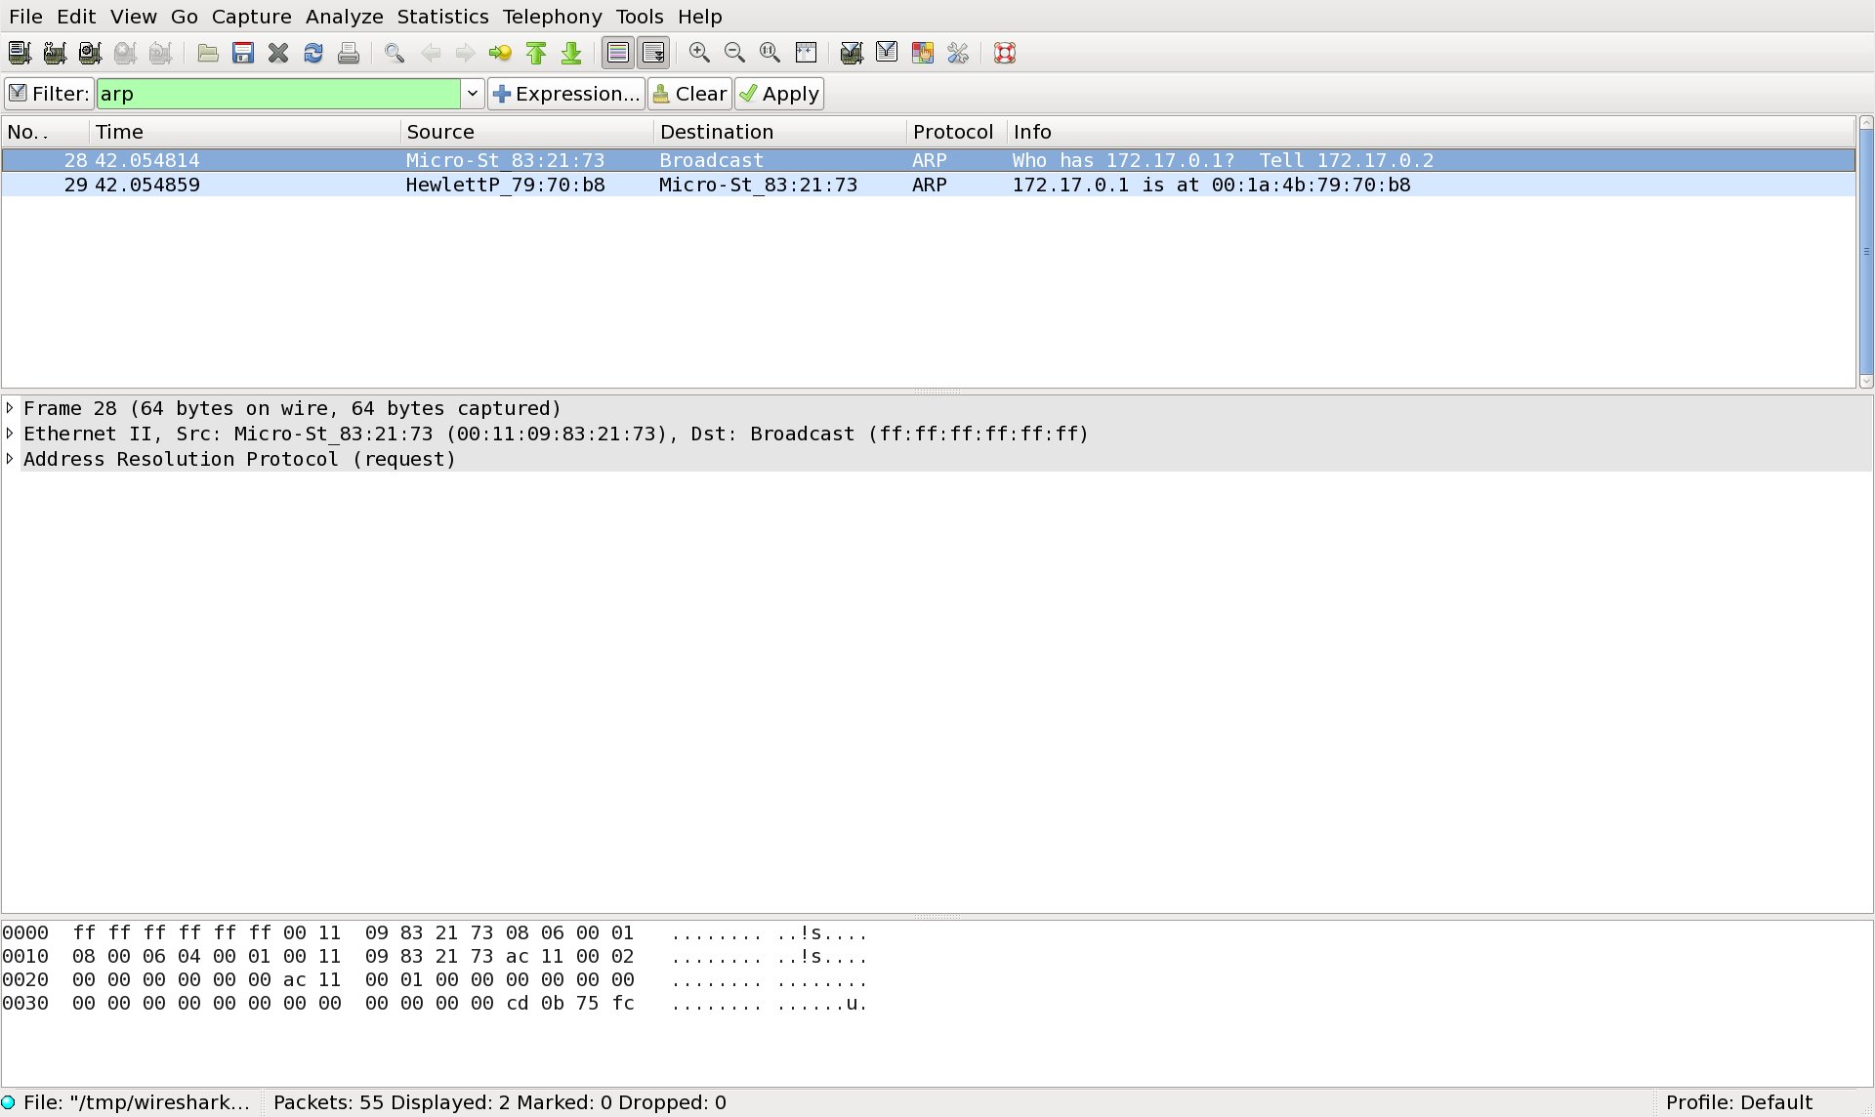Open preferences tools icon
Viewport: 1875px width, 1117px height.
pos(958,53)
